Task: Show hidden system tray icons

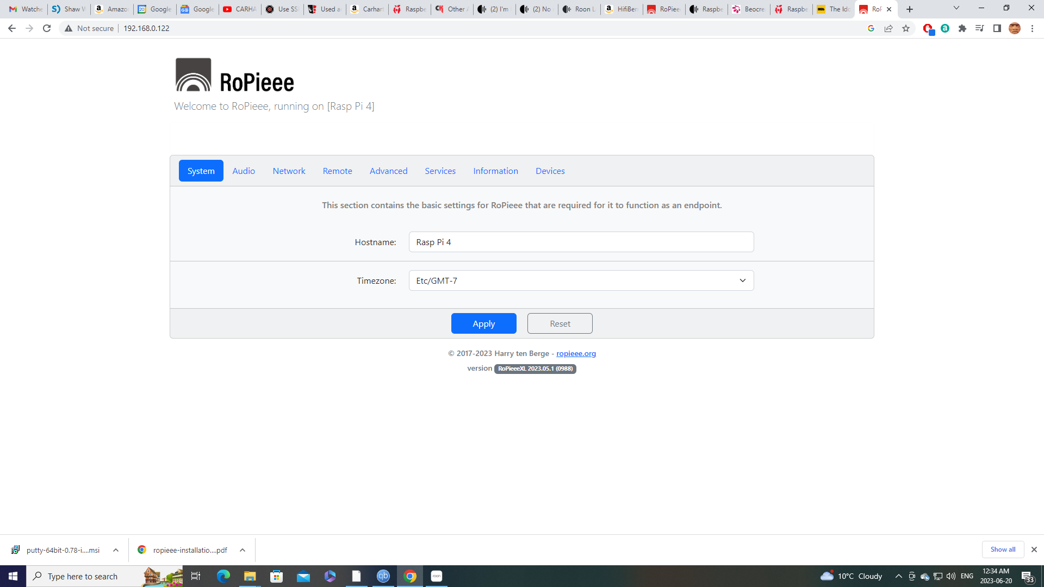Action: point(898,576)
